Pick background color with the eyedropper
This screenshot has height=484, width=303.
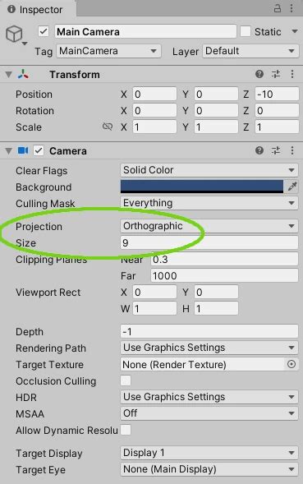292,187
